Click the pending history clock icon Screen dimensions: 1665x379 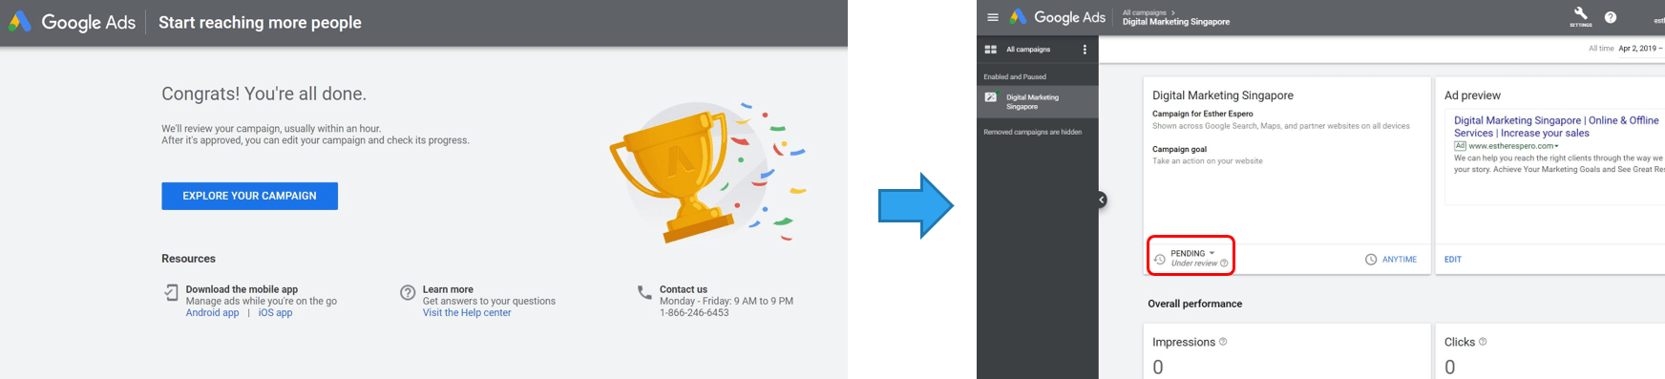[1159, 259]
